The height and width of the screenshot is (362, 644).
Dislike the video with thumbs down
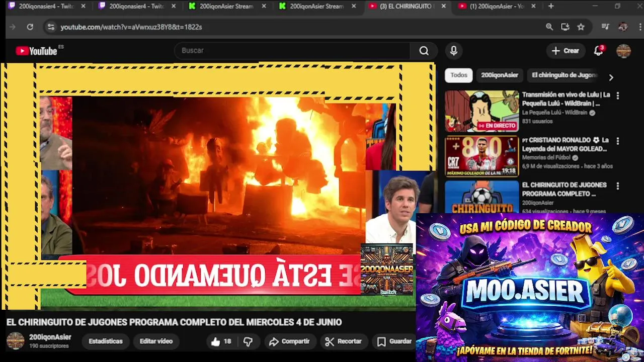[x=248, y=341]
